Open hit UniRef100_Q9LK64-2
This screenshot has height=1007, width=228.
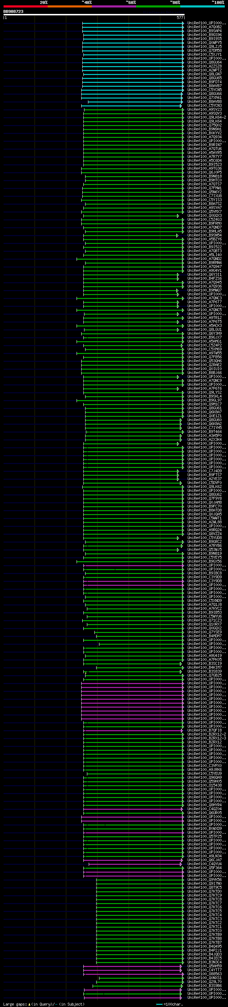[207, 117]
